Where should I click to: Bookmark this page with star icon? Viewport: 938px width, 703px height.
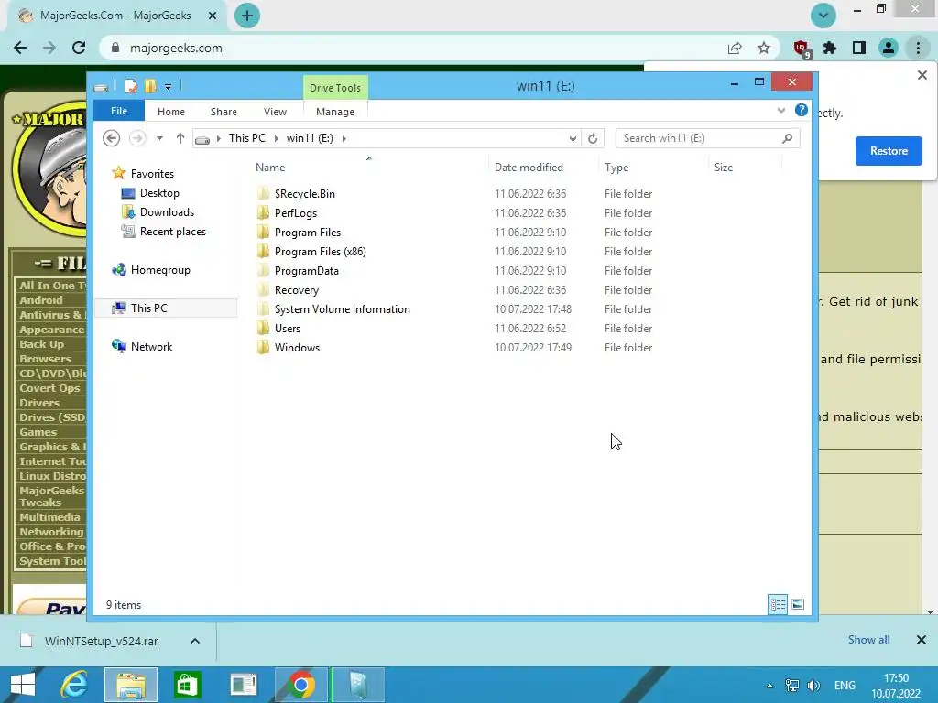tap(763, 48)
